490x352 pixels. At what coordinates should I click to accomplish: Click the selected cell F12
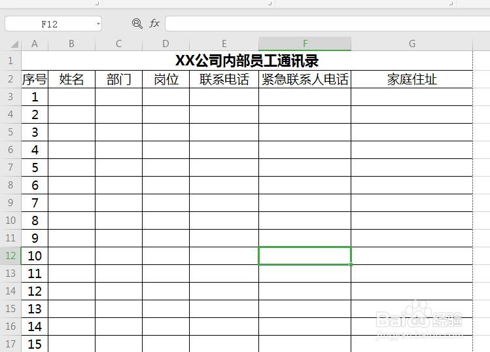point(305,256)
